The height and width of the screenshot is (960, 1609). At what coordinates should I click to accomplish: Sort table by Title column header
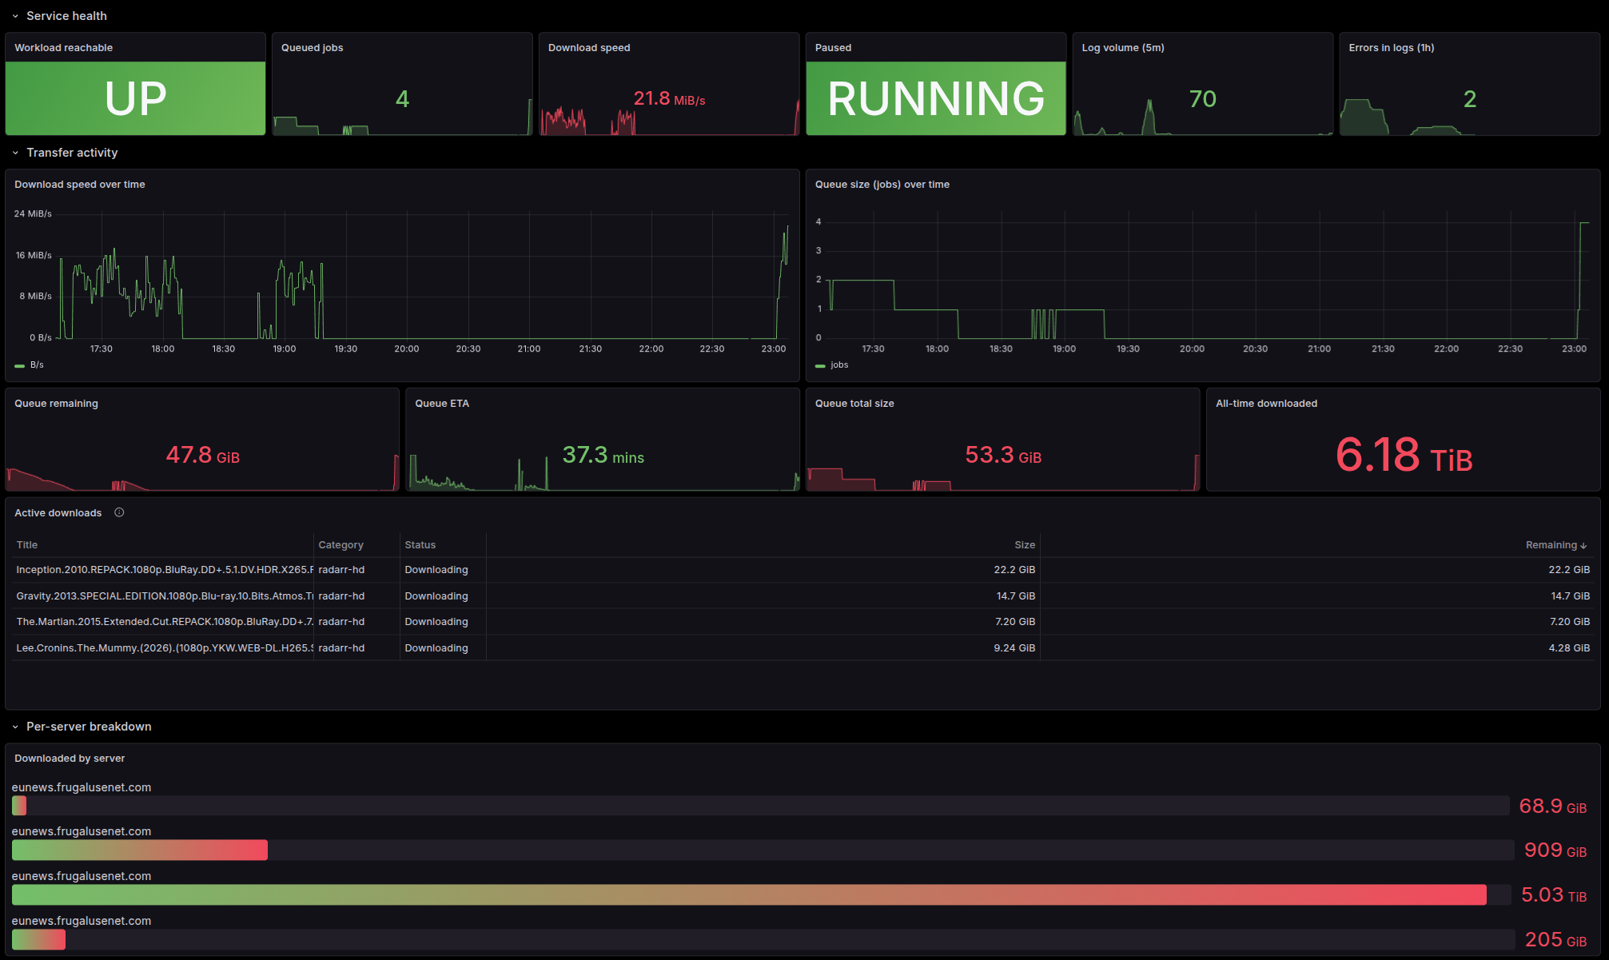(27, 545)
